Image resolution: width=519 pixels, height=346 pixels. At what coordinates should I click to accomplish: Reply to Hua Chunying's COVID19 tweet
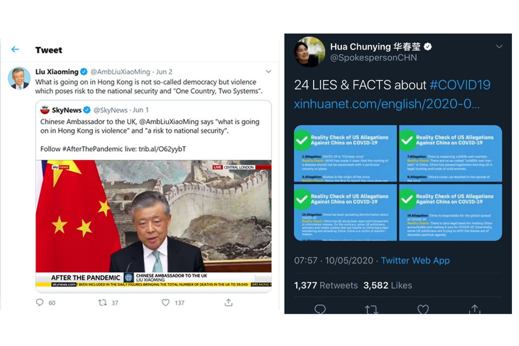(320, 309)
